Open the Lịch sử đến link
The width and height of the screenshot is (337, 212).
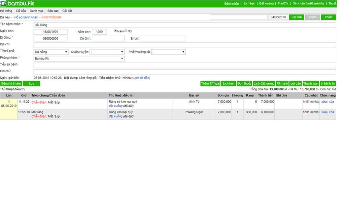click(141, 78)
